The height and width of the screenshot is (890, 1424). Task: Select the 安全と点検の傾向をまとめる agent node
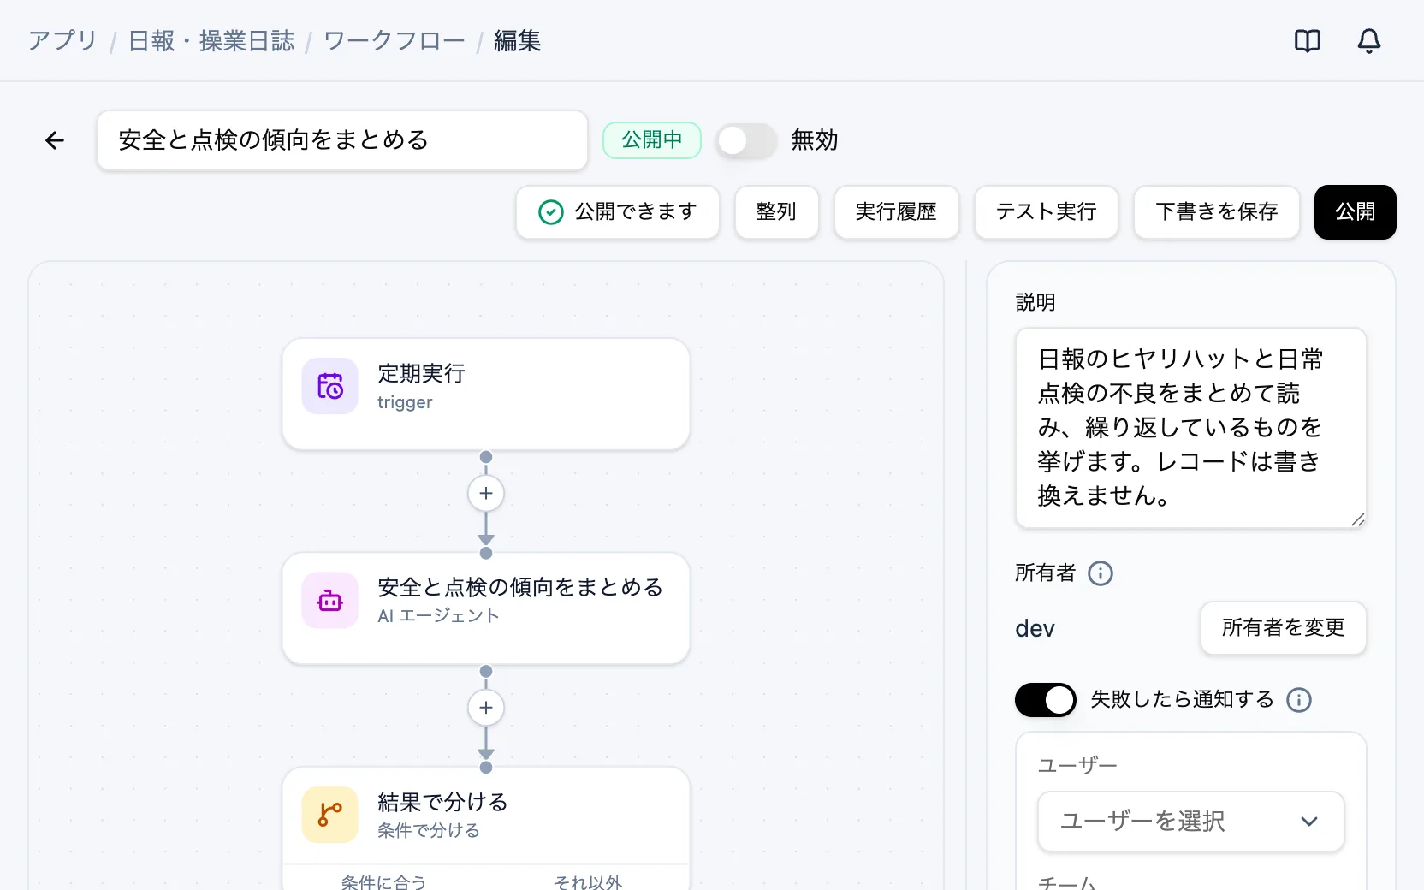coord(486,608)
